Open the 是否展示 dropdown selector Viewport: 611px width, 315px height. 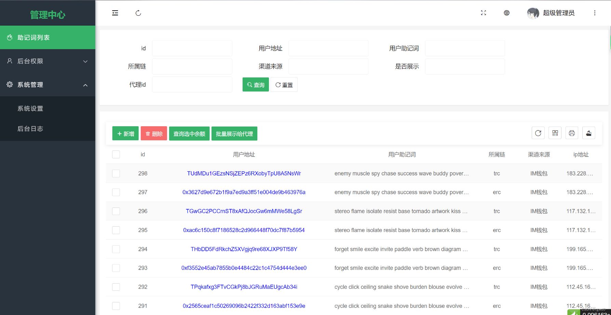[x=465, y=66]
